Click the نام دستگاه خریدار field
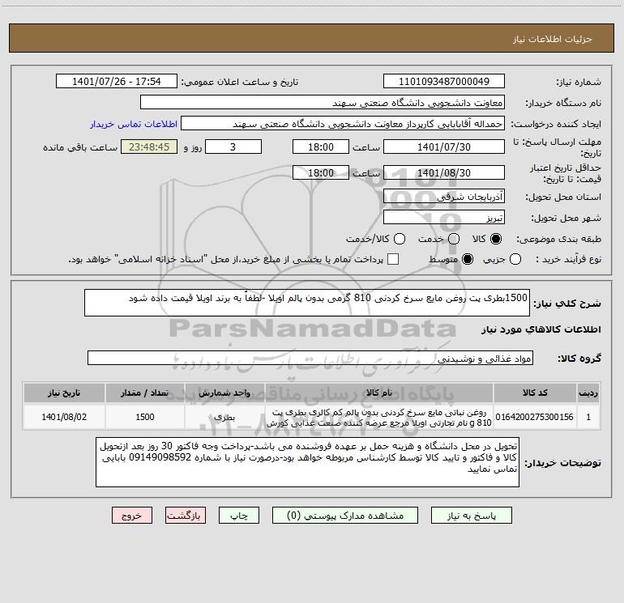 click(323, 103)
